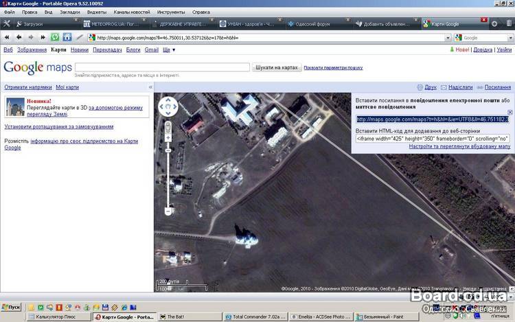Screen dimensions: 515x322
Task: Click Отримати напрямки link
Action: [x=28, y=87]
